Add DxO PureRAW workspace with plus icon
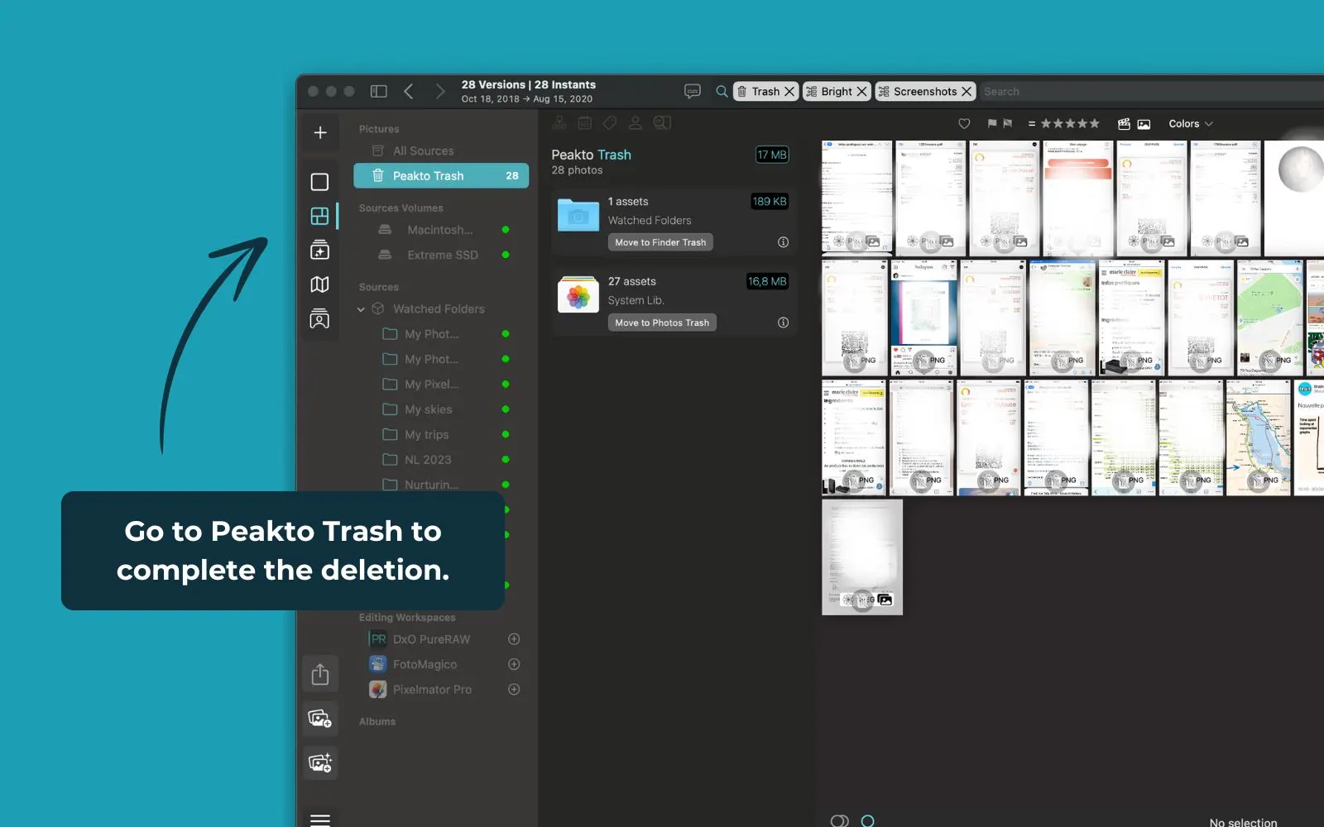1324x827 pixels. pos(514,639)
